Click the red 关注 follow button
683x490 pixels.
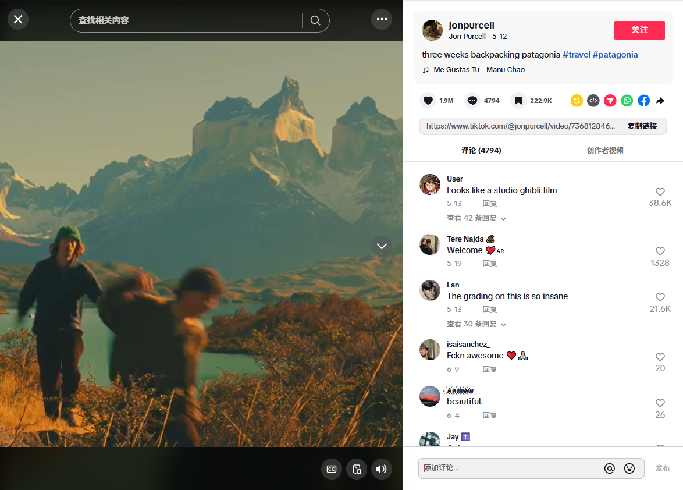pos(639,30)
